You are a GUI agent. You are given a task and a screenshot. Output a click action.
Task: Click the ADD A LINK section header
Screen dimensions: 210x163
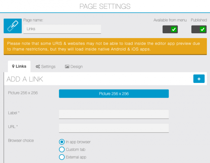coord(25,79)
